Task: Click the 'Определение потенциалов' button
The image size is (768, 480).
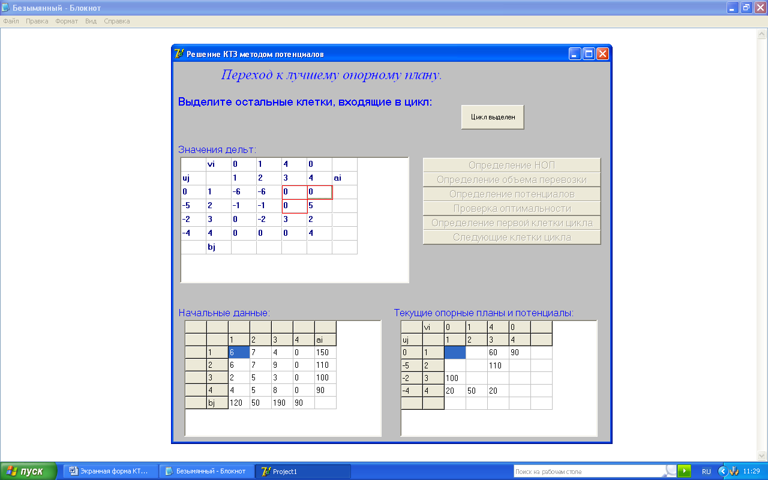Action: point(512,194)
